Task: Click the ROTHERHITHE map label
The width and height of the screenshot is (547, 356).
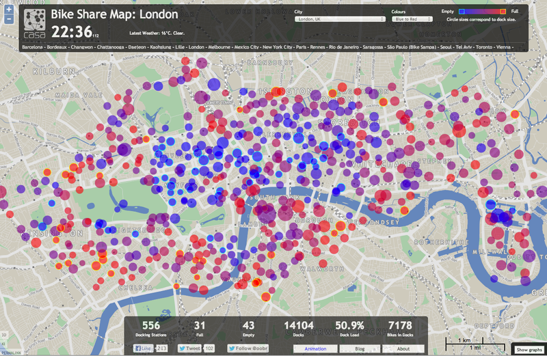Action: [x=441, y=242]
